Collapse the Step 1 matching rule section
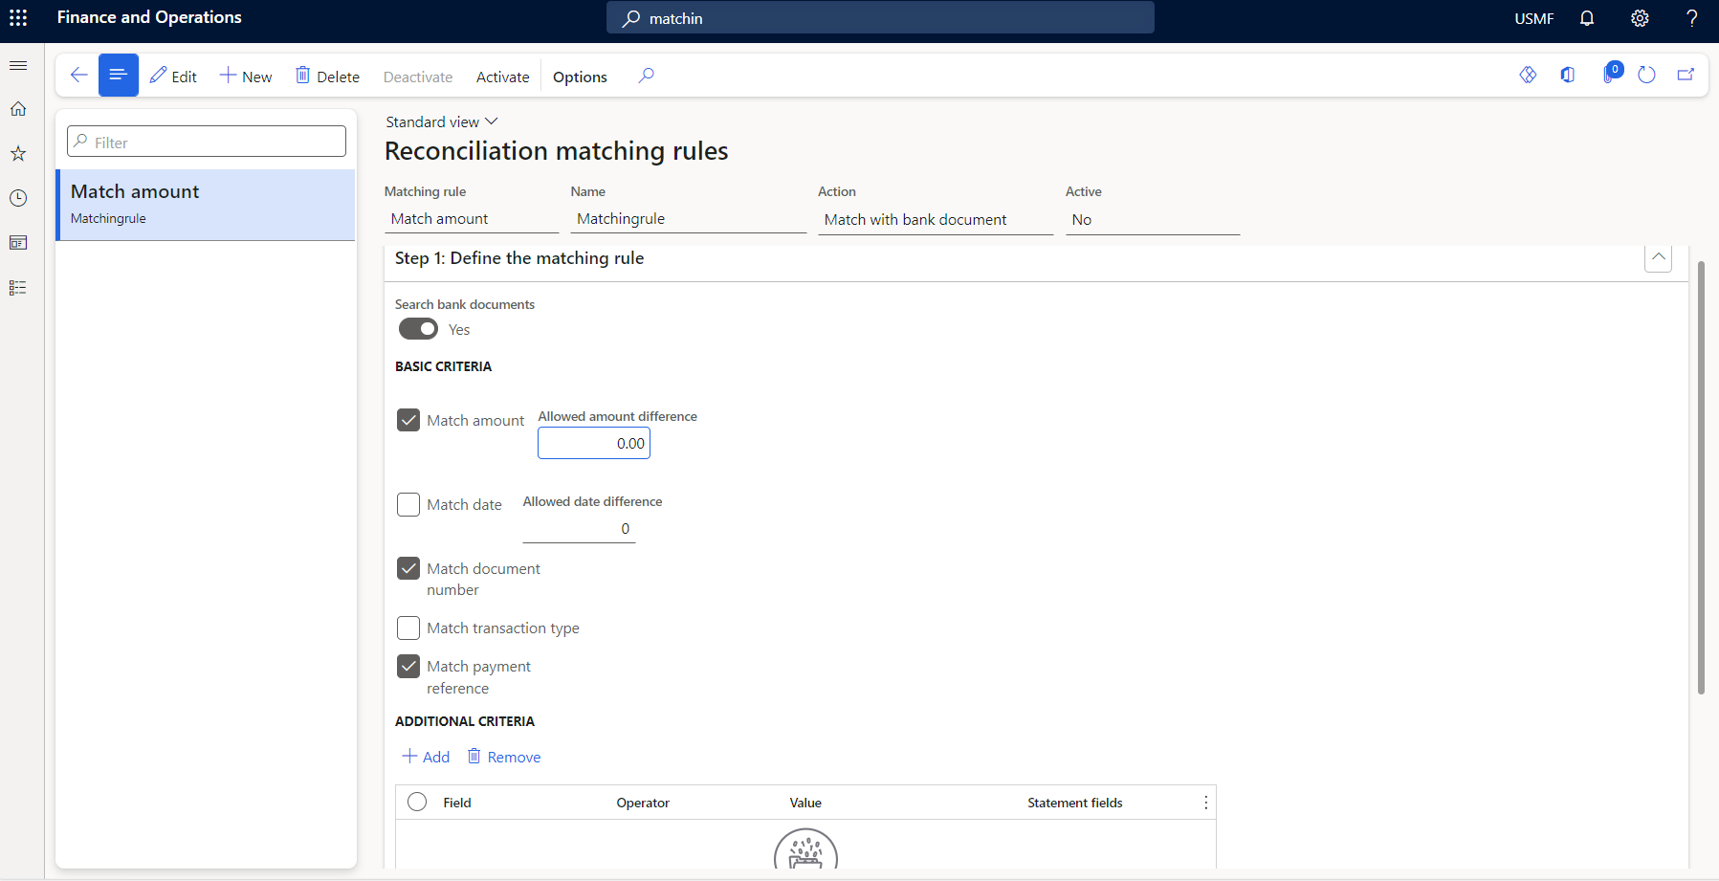1719x881 pixels. pyautogui.click(x=1659, y=257)
